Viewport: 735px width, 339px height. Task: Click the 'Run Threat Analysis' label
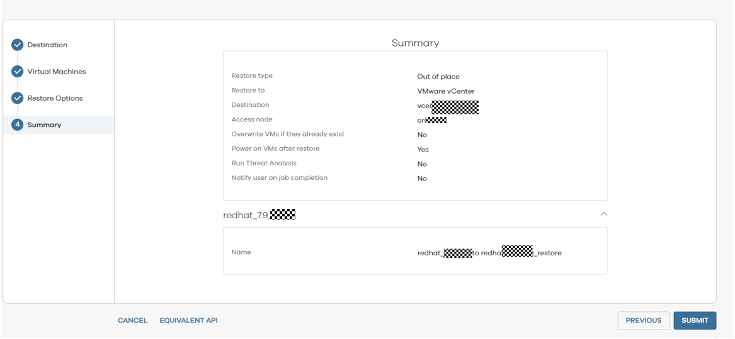[264, 164]
